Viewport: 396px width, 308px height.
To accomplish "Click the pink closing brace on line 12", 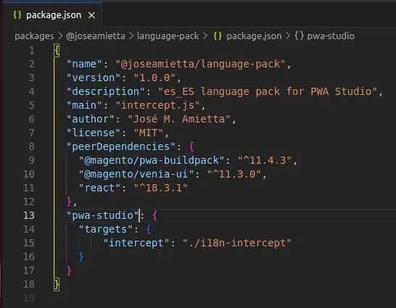I will click(69, 201).
